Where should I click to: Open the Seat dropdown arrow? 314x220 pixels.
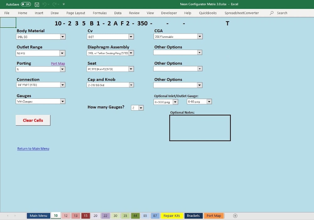[x=131, y=69]
